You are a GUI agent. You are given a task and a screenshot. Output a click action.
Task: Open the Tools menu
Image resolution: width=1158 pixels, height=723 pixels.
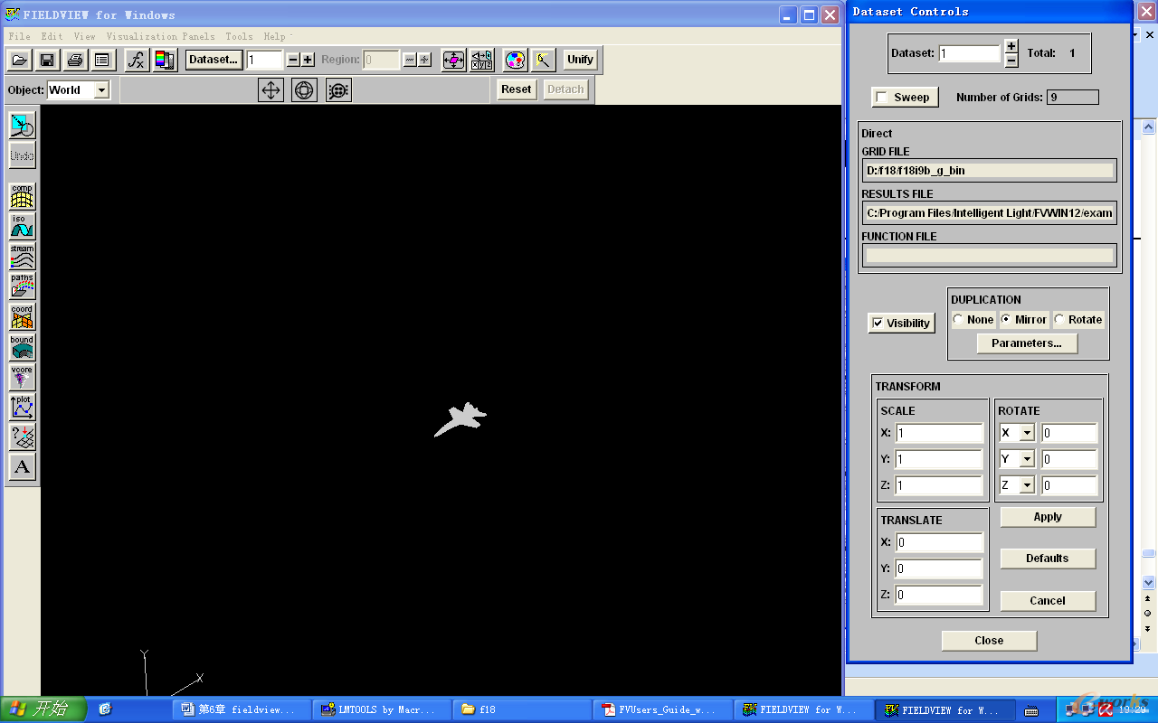pyautogui.click(x=239, y=36)
